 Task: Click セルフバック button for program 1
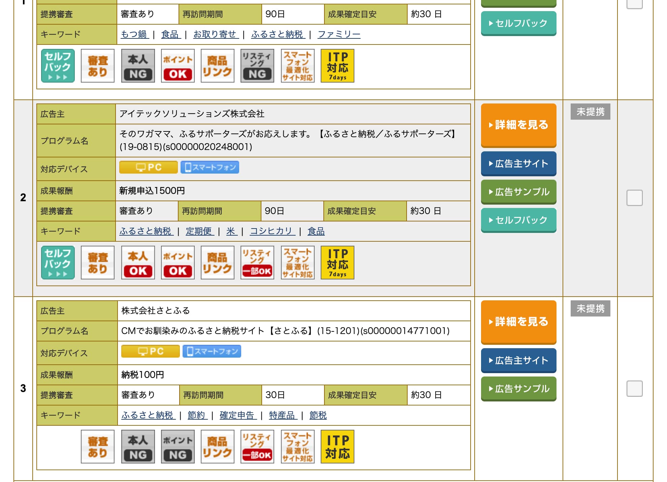(x=518, y=24)
